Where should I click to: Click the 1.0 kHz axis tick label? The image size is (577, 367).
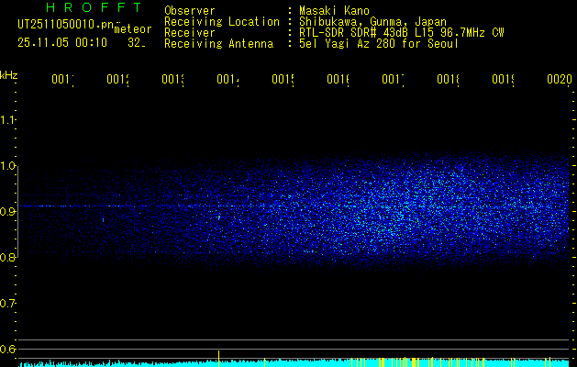[7, 166]
